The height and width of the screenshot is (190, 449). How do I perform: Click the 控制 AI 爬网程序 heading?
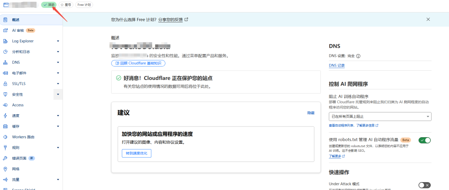[348, 84]
